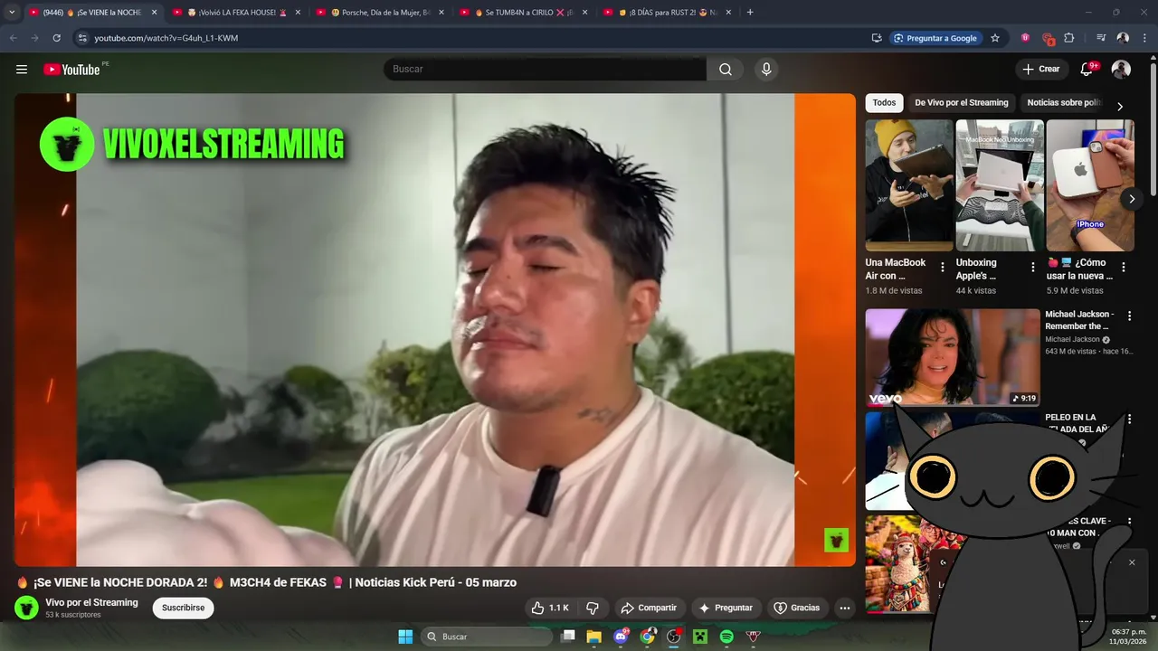The image size is (1158, 651).
Task: Reload the current page
Action: (x=56, y=38)
